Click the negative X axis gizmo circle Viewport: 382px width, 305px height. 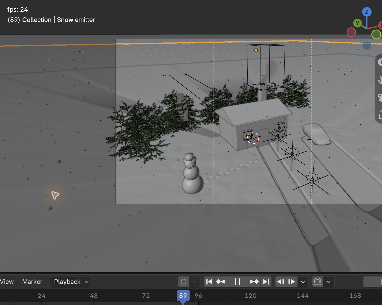[x=351, y=32]
